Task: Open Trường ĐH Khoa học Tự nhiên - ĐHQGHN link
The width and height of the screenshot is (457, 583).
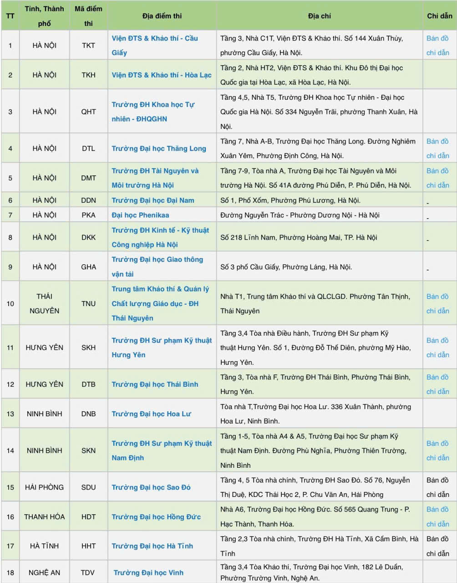Action: (153, 112)
